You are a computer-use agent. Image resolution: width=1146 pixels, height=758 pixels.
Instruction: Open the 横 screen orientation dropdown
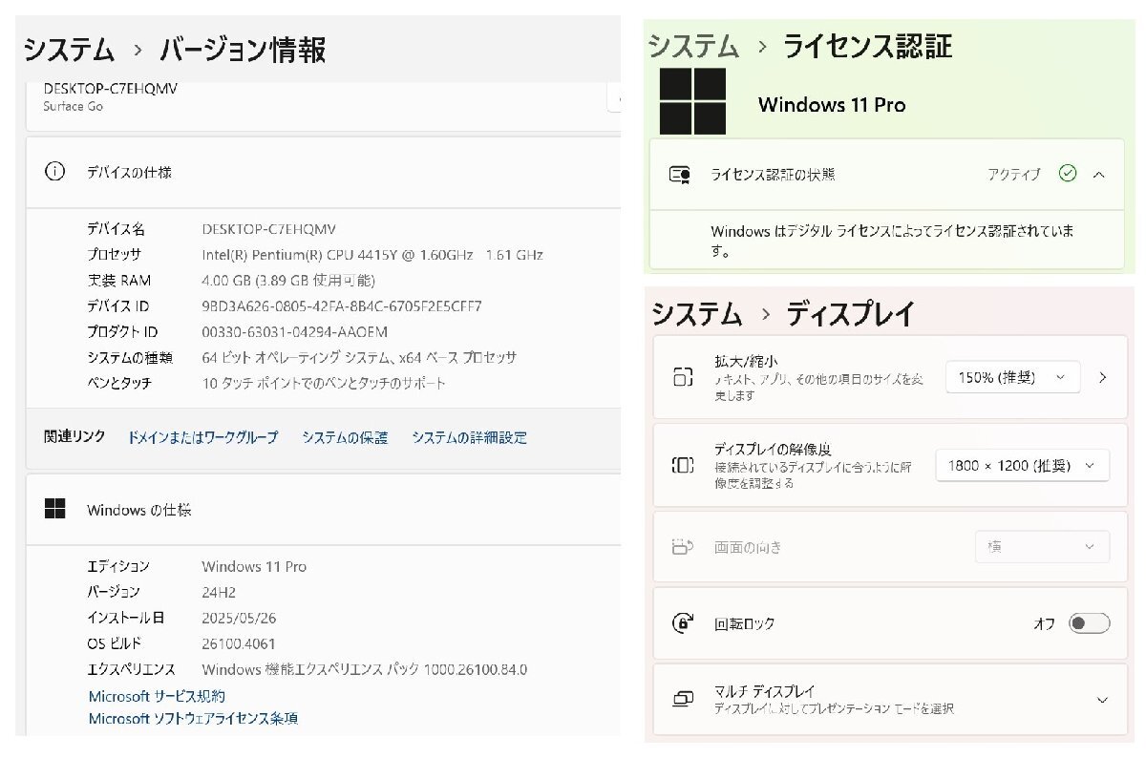[x=1042, y=547]
